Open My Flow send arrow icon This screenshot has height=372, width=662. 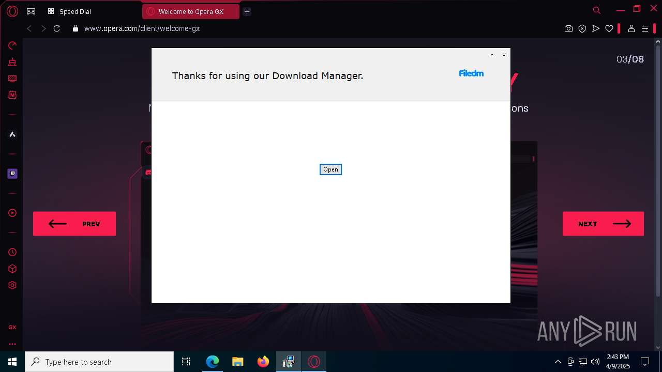coord(596,29)
